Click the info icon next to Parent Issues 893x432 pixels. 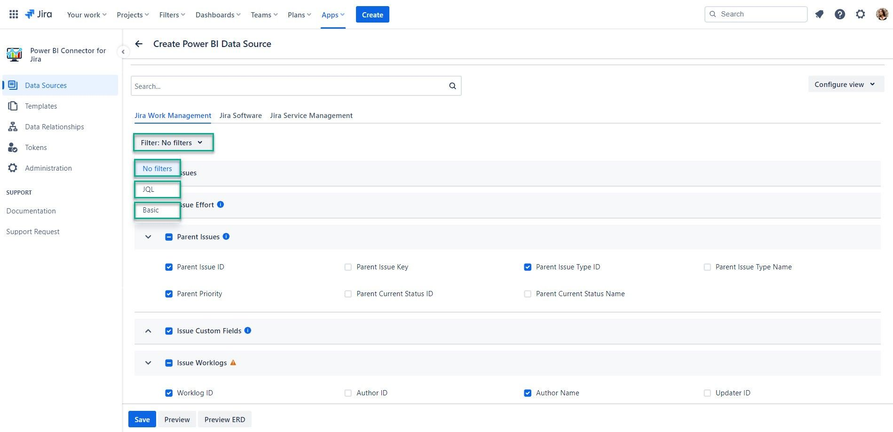pos(226,236)
